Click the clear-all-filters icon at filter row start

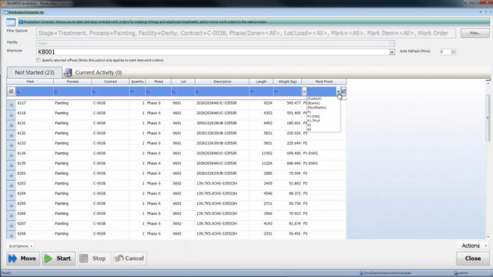(11, 92)
